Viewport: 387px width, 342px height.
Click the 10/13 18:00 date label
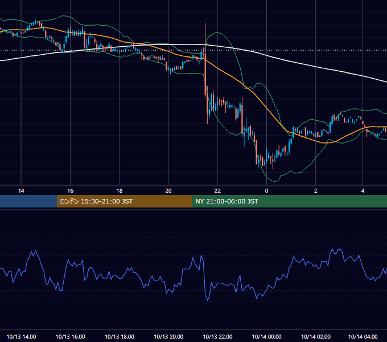click(120, 336)
